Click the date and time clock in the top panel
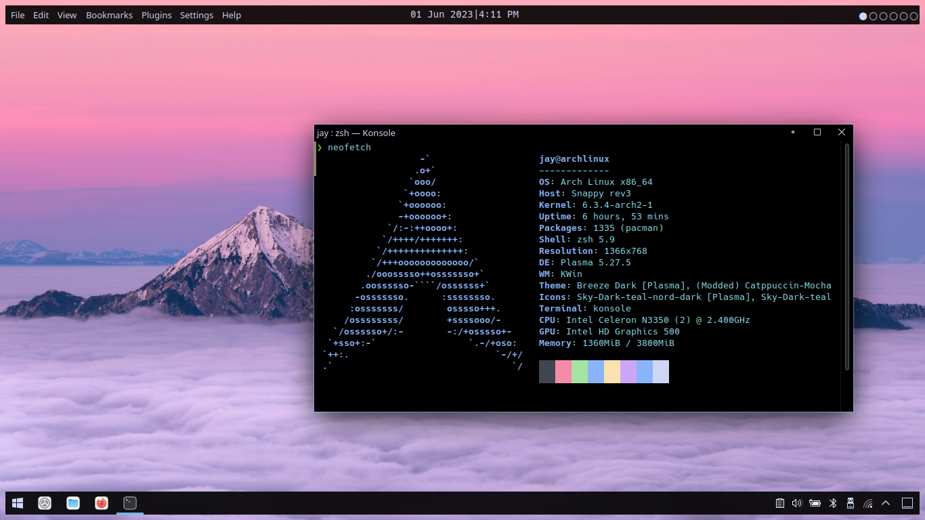The image size is (925, 520). point(465,14)
